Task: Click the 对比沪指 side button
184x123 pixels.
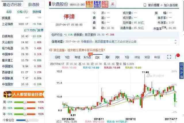Action: (181, 71)
